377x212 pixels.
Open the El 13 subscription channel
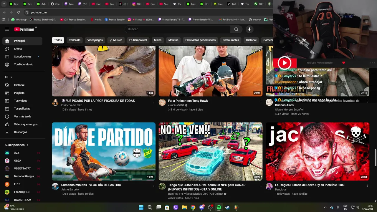click(x=22, y=184)
